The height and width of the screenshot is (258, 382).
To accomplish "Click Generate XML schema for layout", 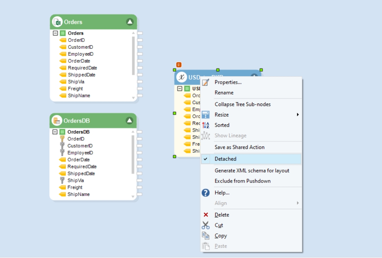I will pyautogui.click(x=251, y=171).
